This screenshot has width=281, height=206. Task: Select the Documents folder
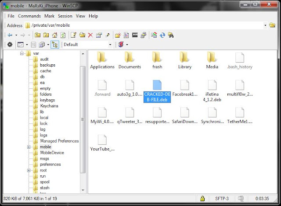130,60
